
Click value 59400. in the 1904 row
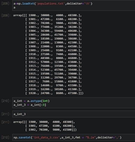pyautogui.click(x=60, y=31)
